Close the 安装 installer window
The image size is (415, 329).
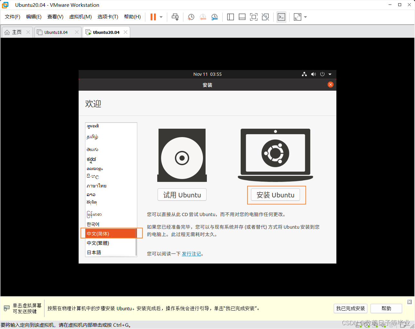[x=330, y=85]
